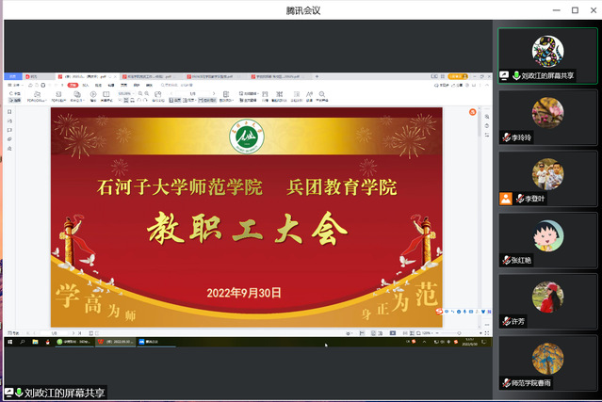Screen dimensions: 602x402
Task: Click 李玲玲's muted microphone icon
Action: 507,137
